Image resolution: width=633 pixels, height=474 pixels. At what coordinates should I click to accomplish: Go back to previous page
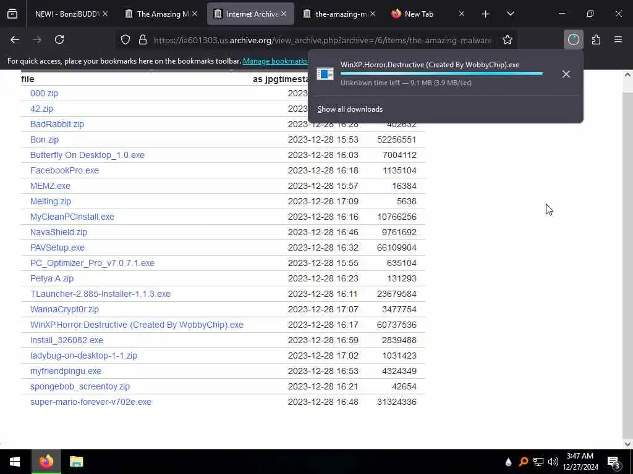[x=15, y=39]
